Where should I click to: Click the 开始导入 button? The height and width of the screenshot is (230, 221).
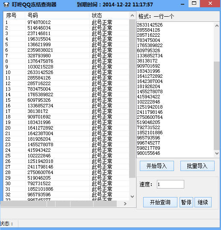click(157, 166)
